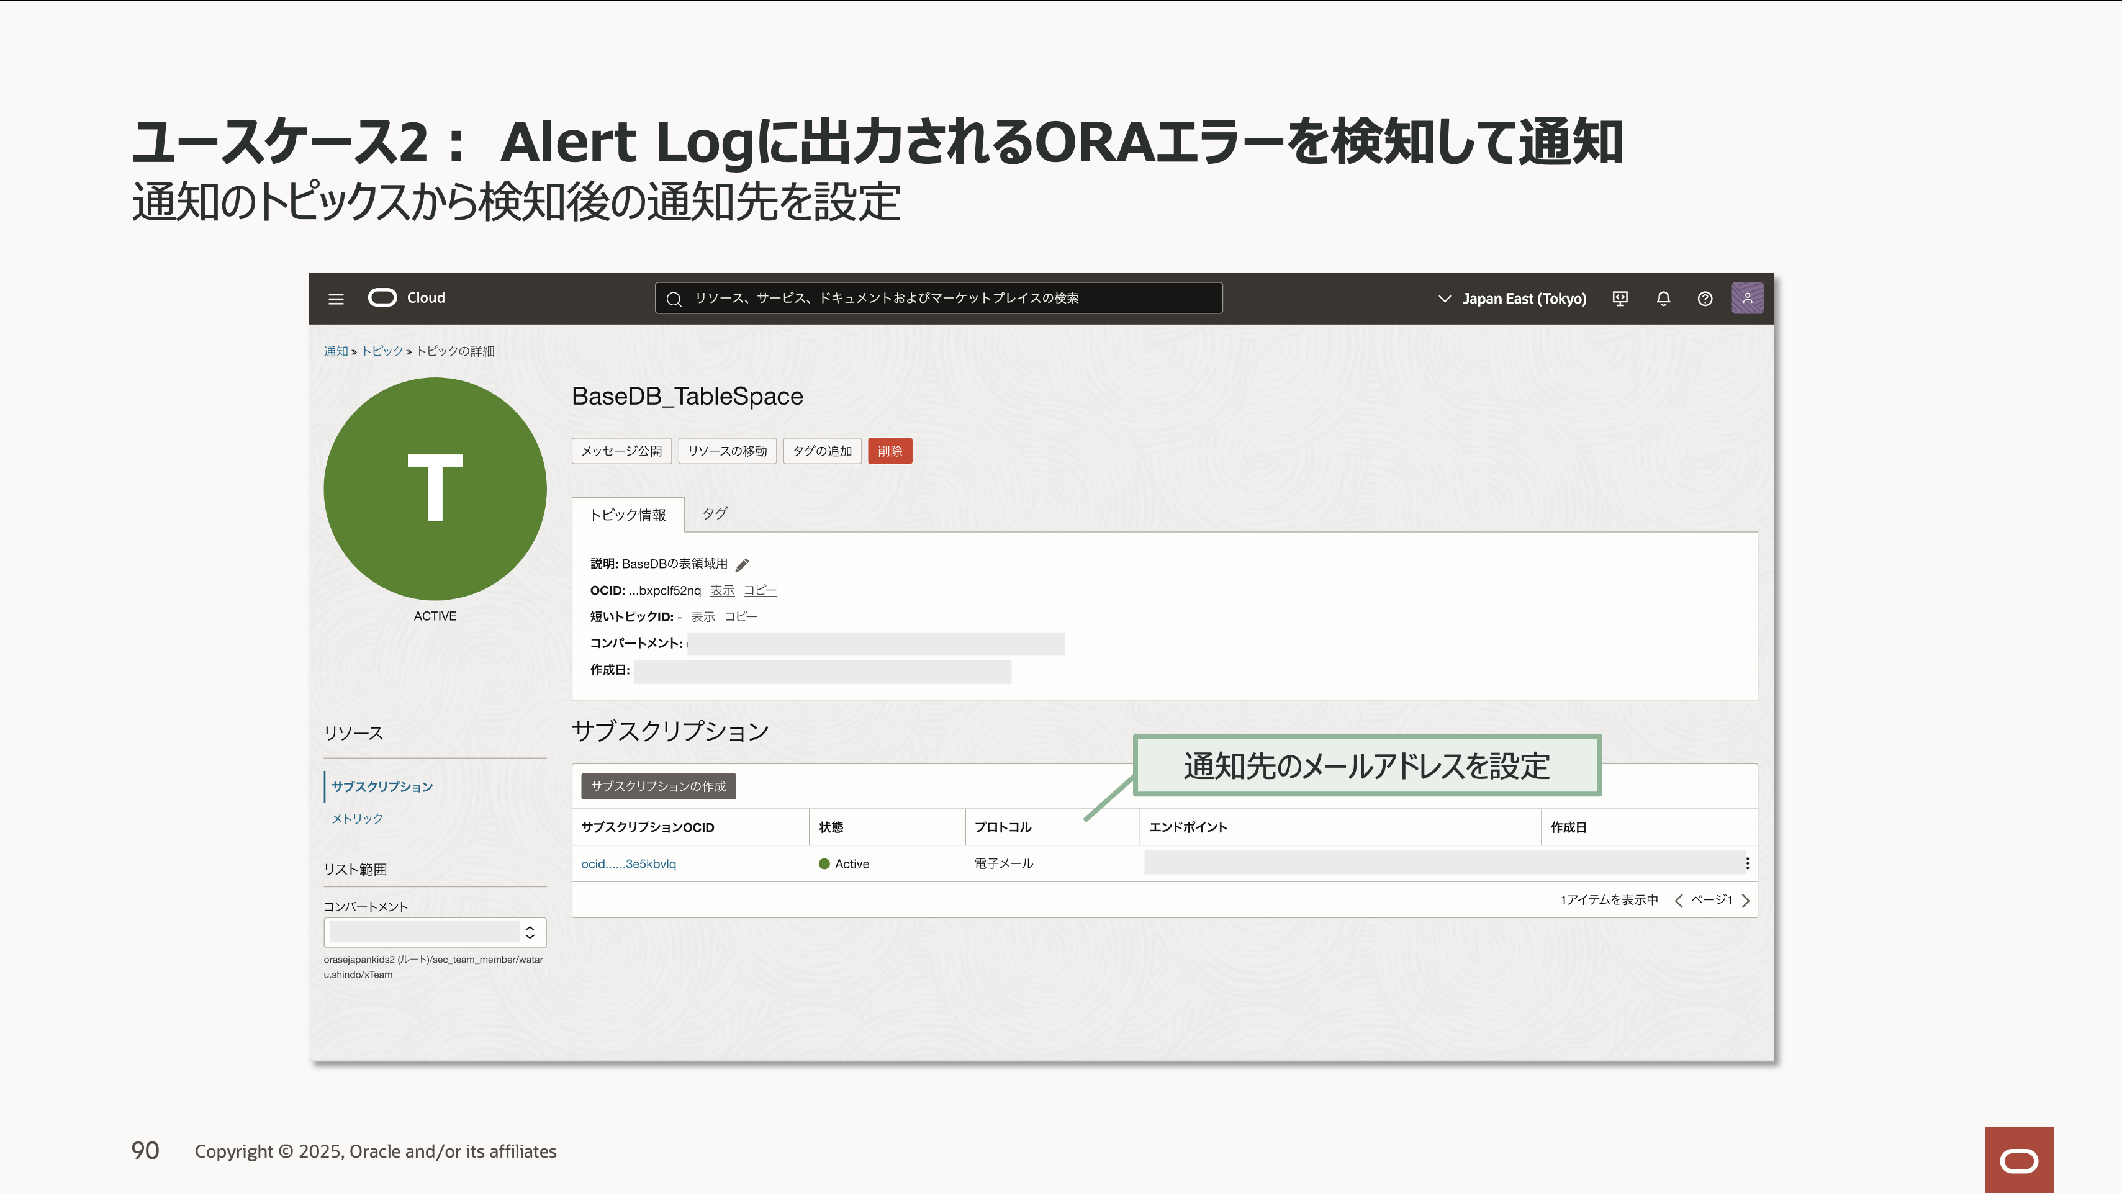Click the pencil icon to edit description
The width and height of the screenshot is (2122, 1193).
(743, 565)
